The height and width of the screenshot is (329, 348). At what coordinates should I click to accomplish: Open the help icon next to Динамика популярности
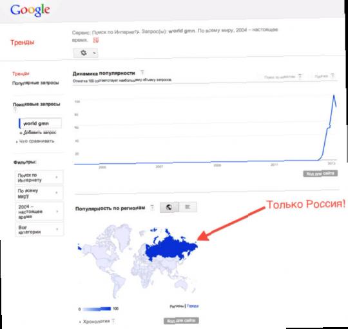pyautogui.click(x=142, y=72)
